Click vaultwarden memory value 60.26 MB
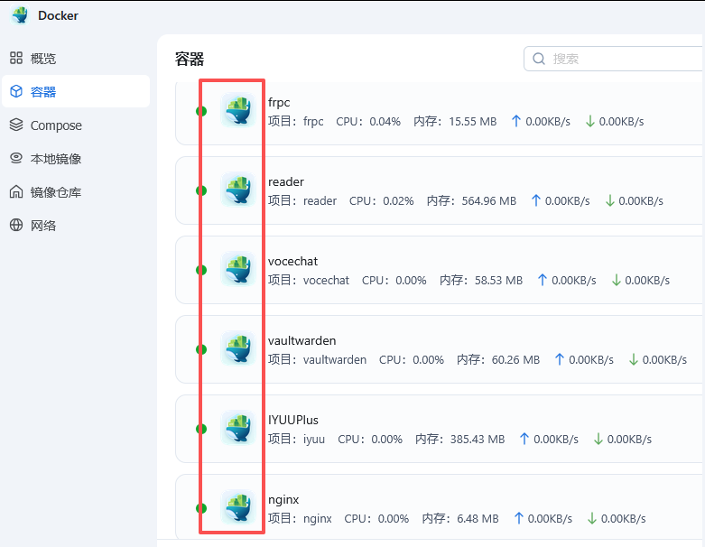Image resolution: width=705 pixels, height=547 pixels. 515,360
